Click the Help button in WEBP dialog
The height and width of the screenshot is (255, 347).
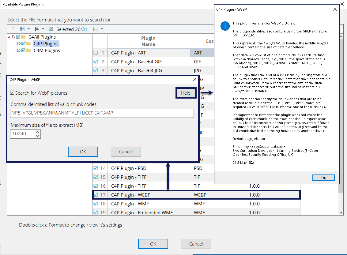point(186,93)
